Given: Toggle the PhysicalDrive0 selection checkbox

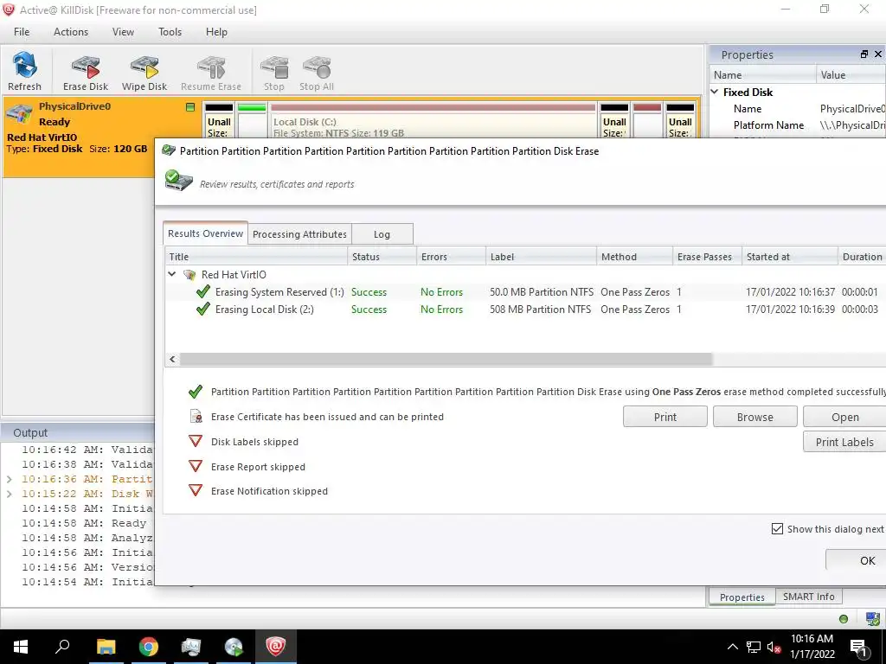Looking at the screenshot, I should coord(190,106).
